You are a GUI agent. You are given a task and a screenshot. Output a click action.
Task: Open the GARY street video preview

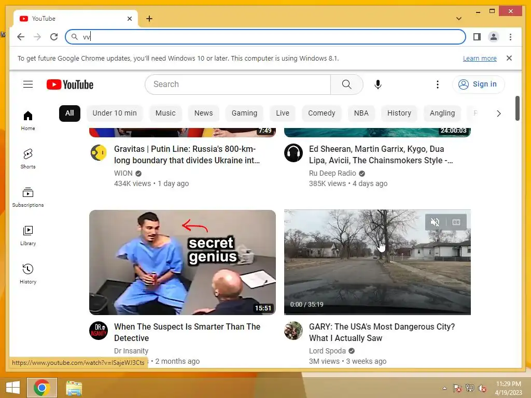[378, 262]
